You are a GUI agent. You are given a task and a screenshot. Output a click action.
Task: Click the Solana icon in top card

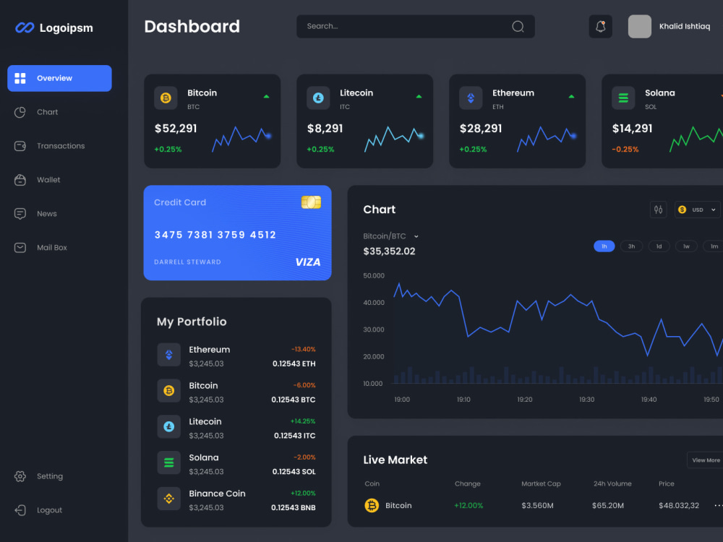623,98
